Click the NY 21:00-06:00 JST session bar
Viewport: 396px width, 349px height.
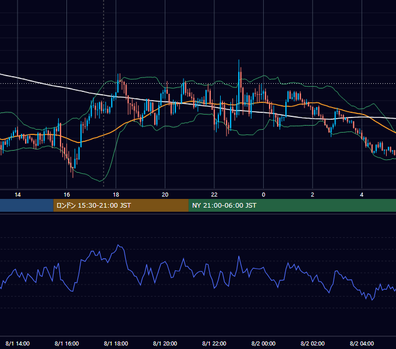pyautogui.click(x=292, y=205)
